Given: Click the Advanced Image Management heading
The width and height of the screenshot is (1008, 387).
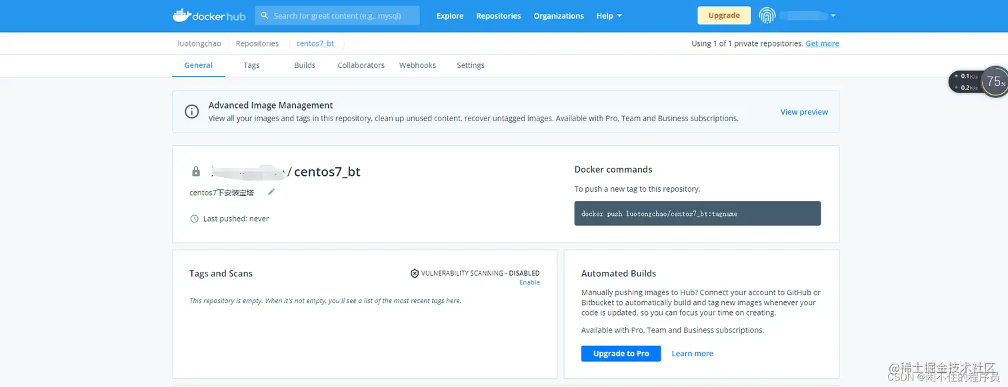Looking at the screenshot, I should (271, 105).
